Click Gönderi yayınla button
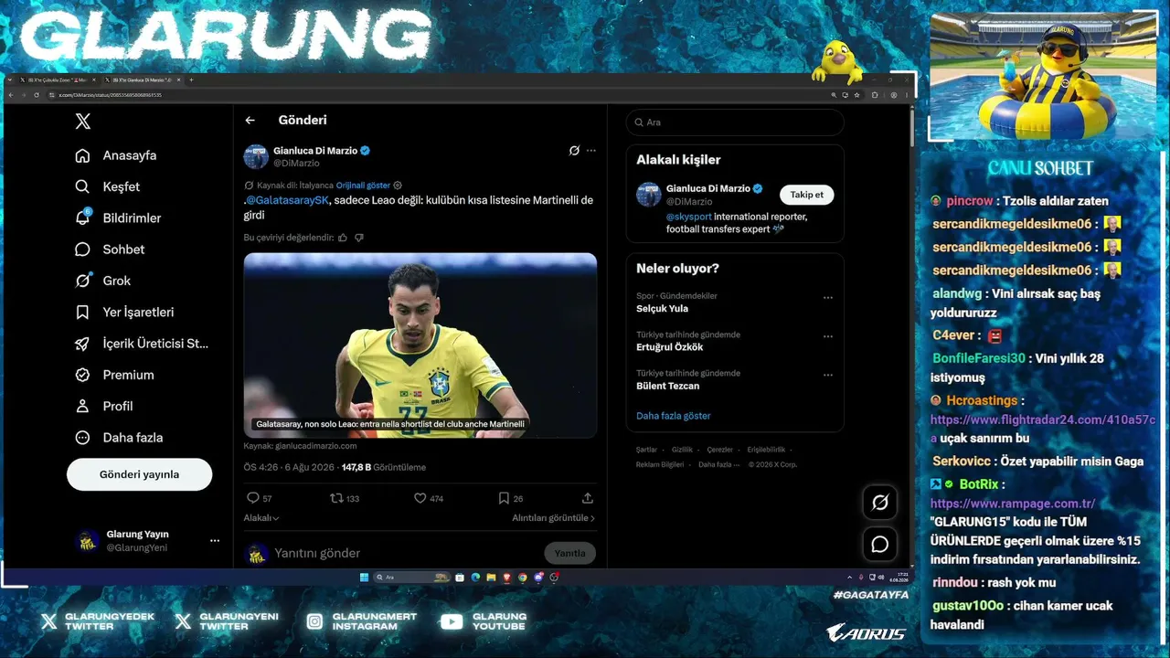Screen dimensions: 1170x658 (x=139, y=474)
